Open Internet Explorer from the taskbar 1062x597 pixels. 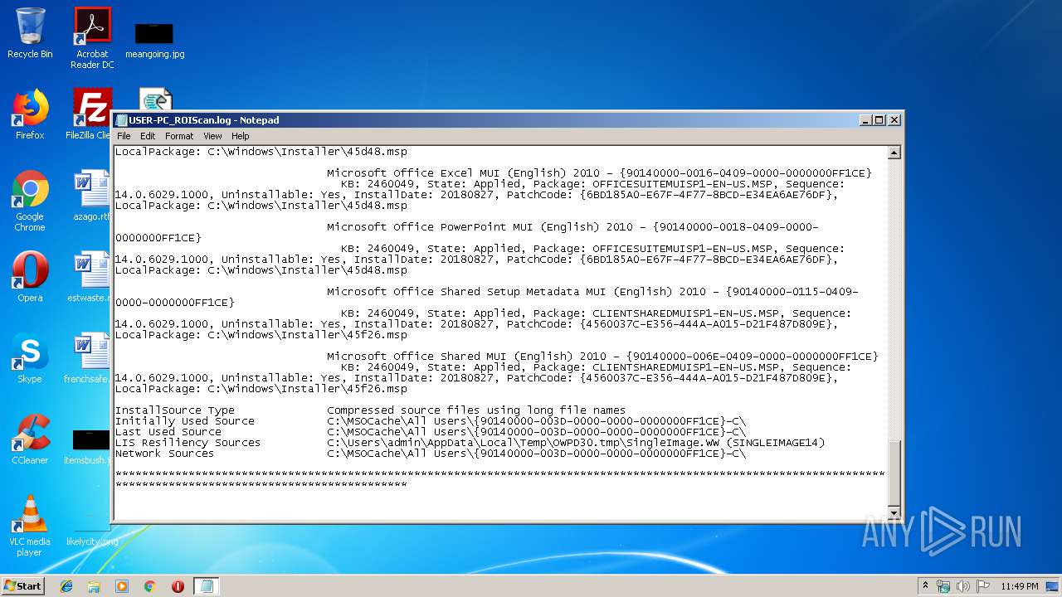point(66,586)
